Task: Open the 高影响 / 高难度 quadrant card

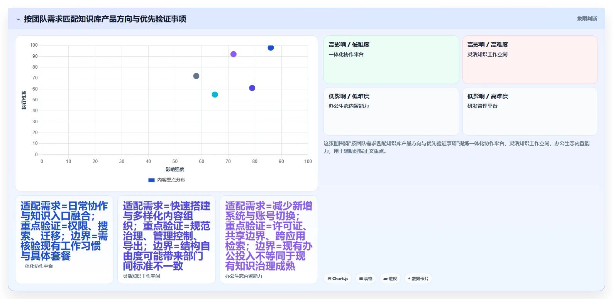Action: tap(530, 60)
